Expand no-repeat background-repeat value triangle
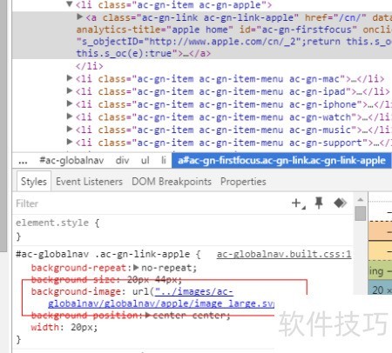The width and height of the screenshot is (392, 353). click(x=136, y=267)
